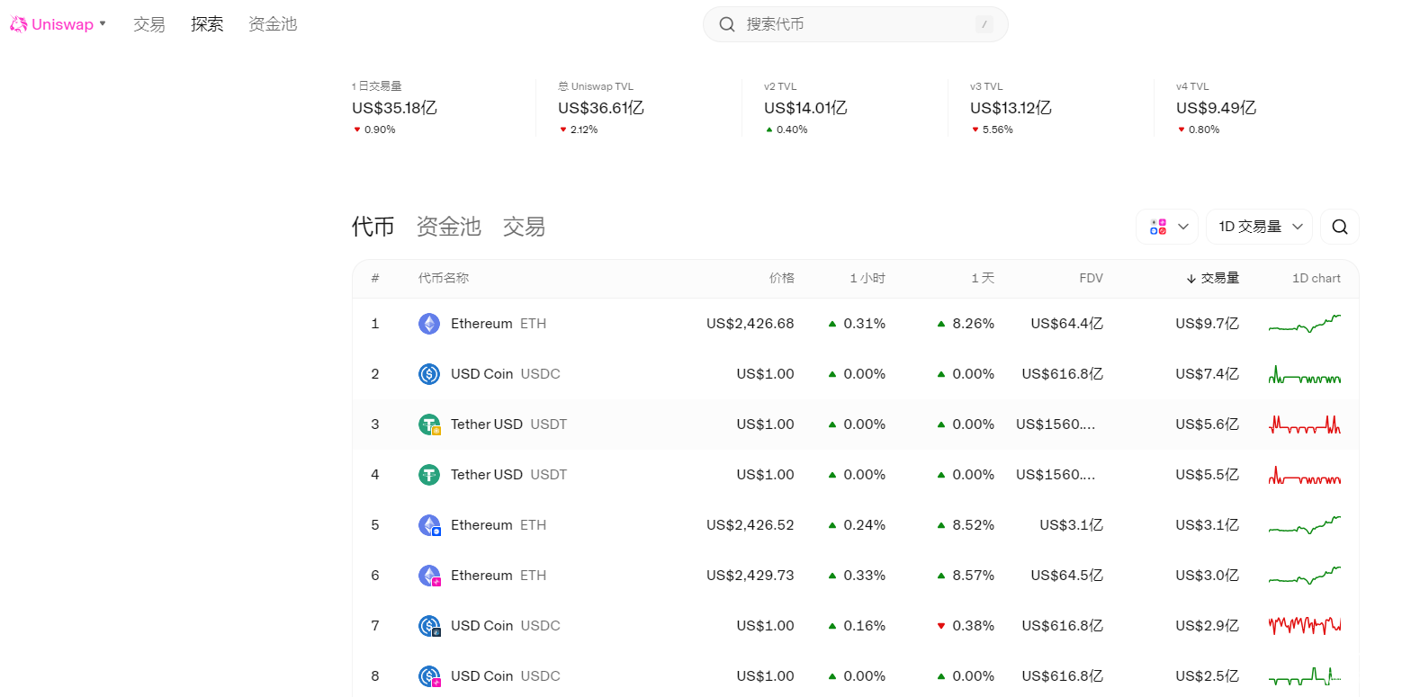Sort by the FDV column header
1420x697 pixels.
1091,279
